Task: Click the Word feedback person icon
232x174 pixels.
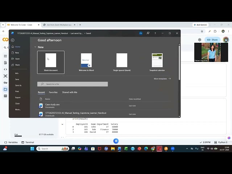Action: click(148, 33)
